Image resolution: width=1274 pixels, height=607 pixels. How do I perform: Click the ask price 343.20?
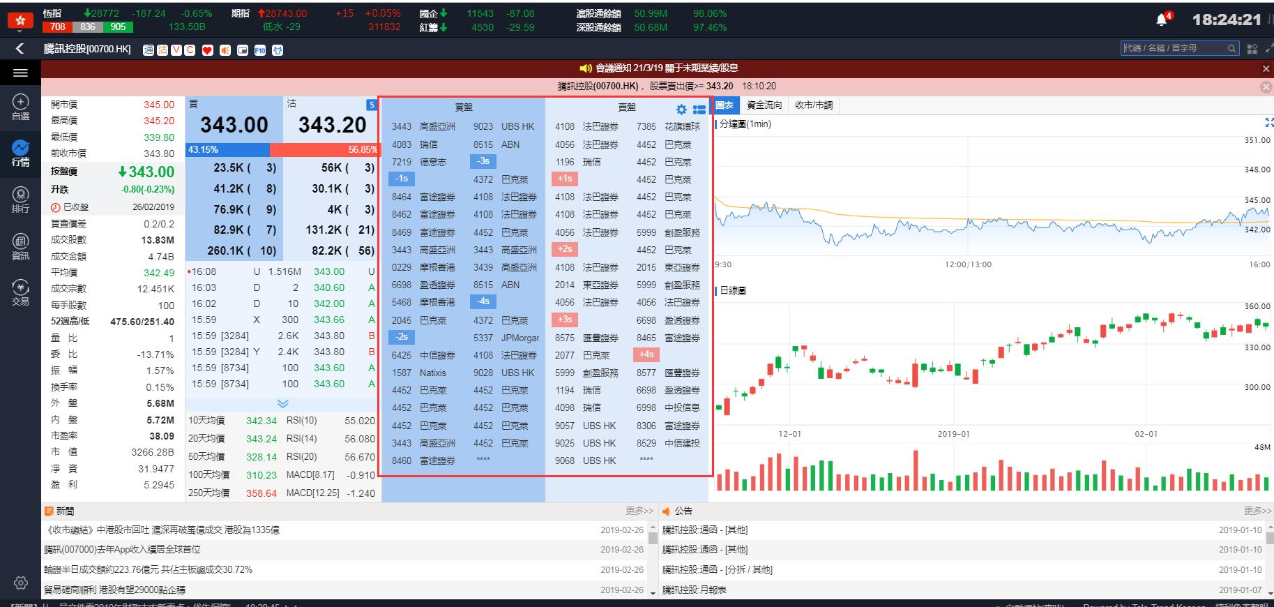[x=333, y=125]
